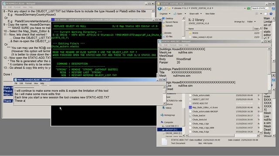Open File menu in Video_notes Notepad
This screenshot has width=279, height=156.
(x=16, y=83)
